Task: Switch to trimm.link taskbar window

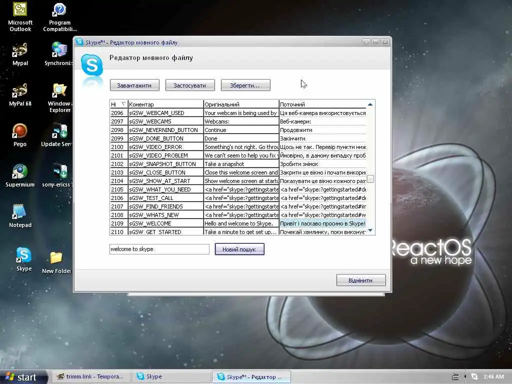Action: (x=91, y=377)
